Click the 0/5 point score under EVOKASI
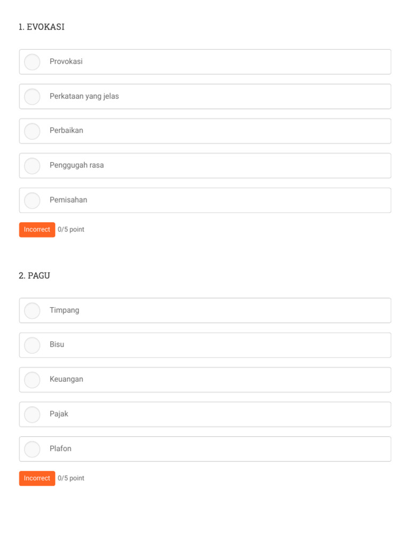410x546 pixels. coord(71,230)
